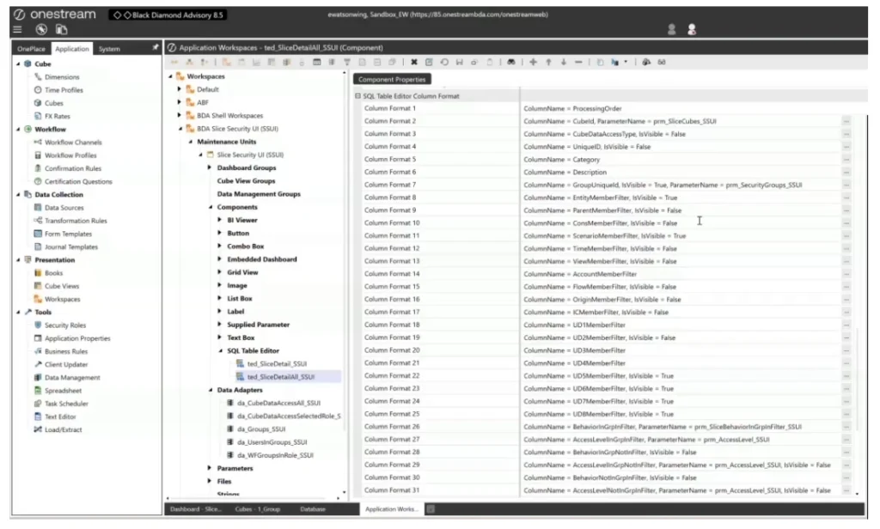Click the move down arrow toolbar icon
Screen dimensions: 880x529
point(564,63)
